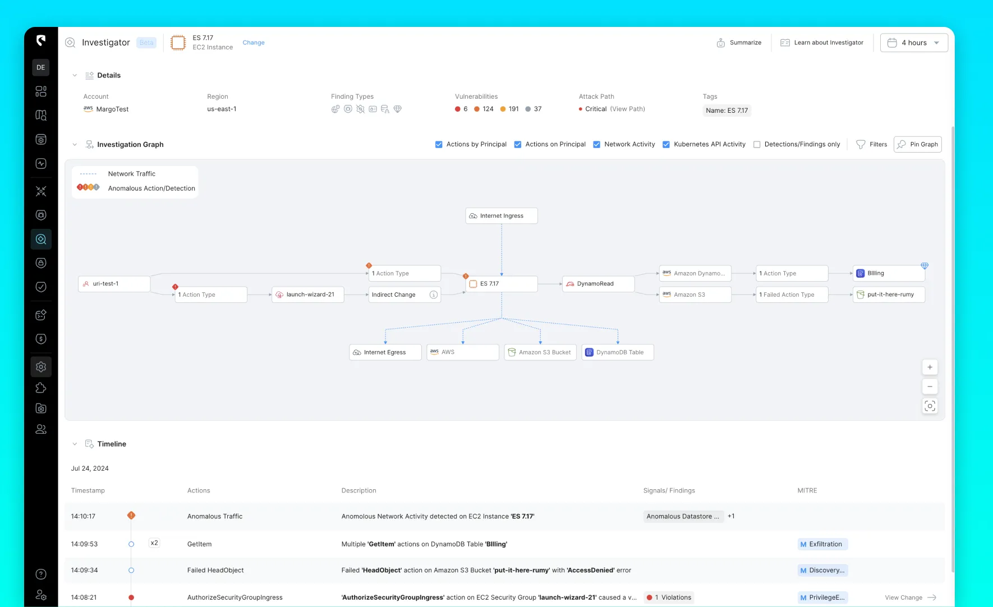Open the lock icon in sidebar

(41, 263)
